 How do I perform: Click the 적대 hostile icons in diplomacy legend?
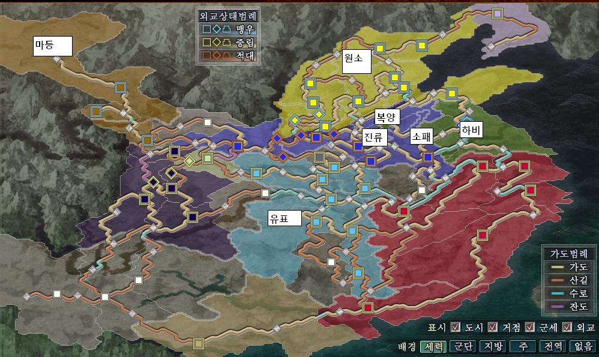[216, 56]
